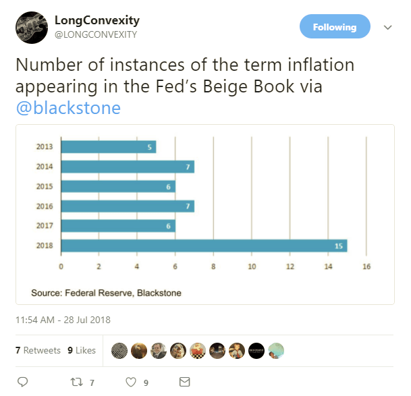
Task: Click first liker avatar with spiral pattern
Action: tap(119, 351)
